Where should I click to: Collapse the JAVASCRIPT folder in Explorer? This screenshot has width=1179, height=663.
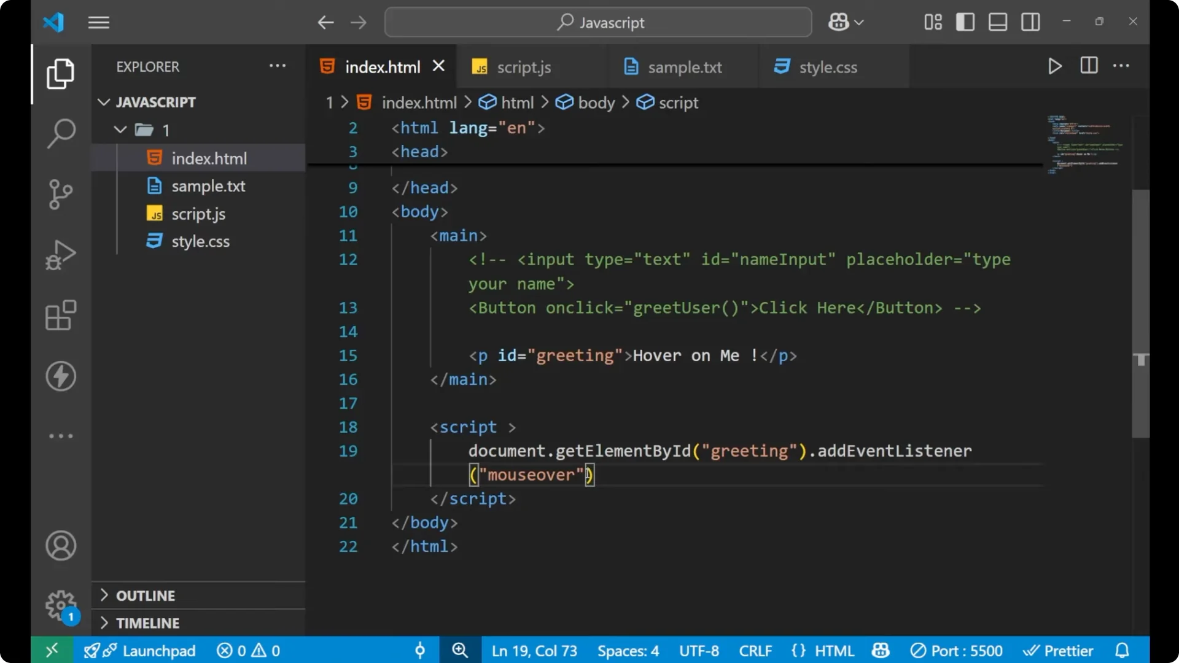tap(103, 102)
